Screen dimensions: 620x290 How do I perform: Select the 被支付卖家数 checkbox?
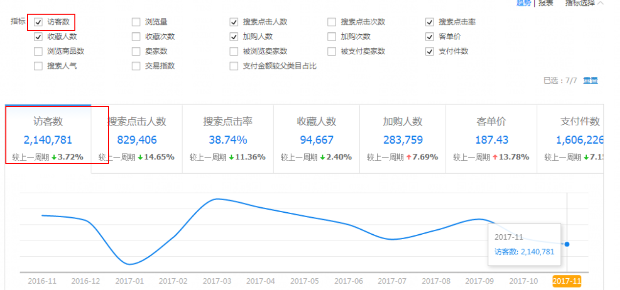click(x=332, y=51)
